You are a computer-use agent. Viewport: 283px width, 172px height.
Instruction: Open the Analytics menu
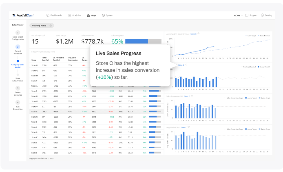click(74, 16)
